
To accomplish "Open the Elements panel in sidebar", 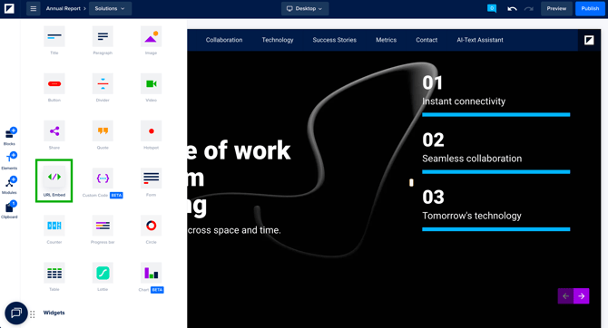I will click(10, 160).
